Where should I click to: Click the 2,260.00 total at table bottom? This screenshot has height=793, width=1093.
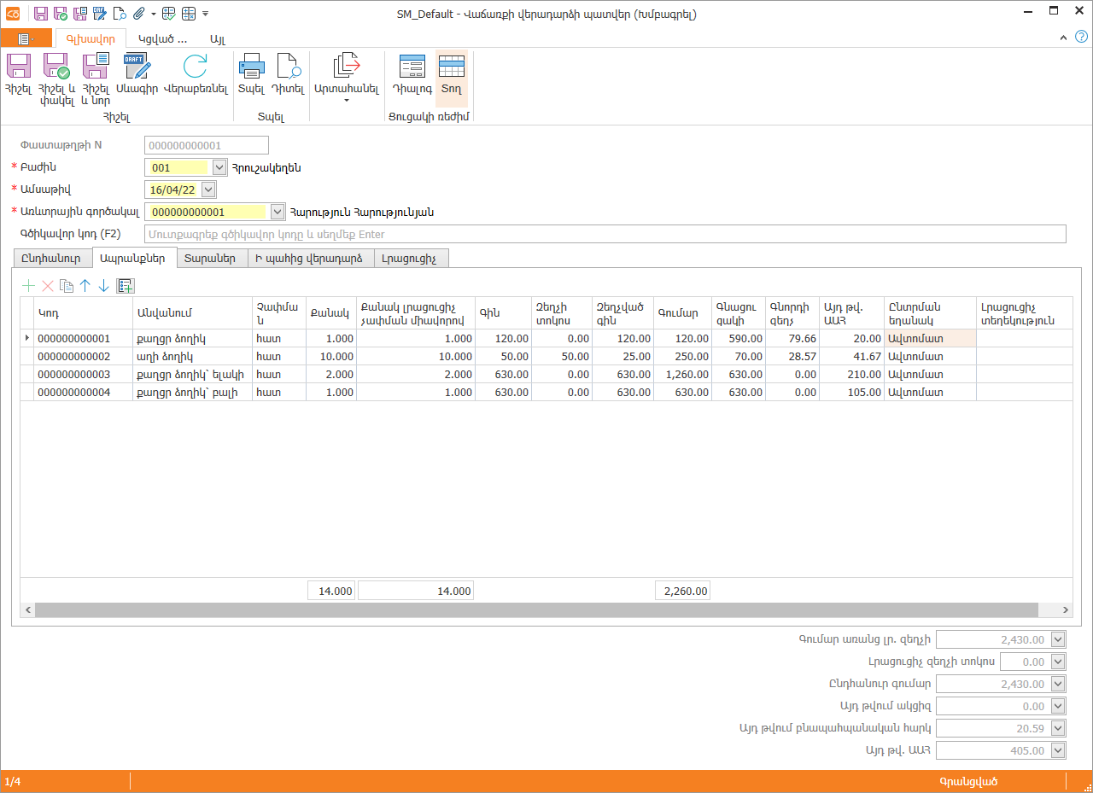point(682,591)
